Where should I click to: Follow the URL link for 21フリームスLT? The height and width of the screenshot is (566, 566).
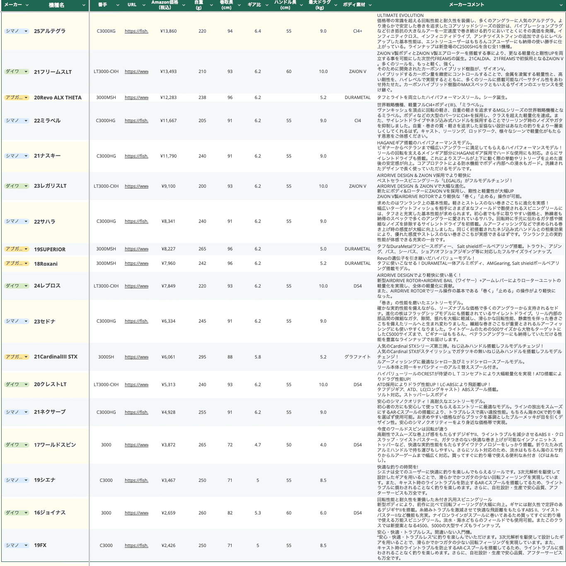click(x=136, y=72)
